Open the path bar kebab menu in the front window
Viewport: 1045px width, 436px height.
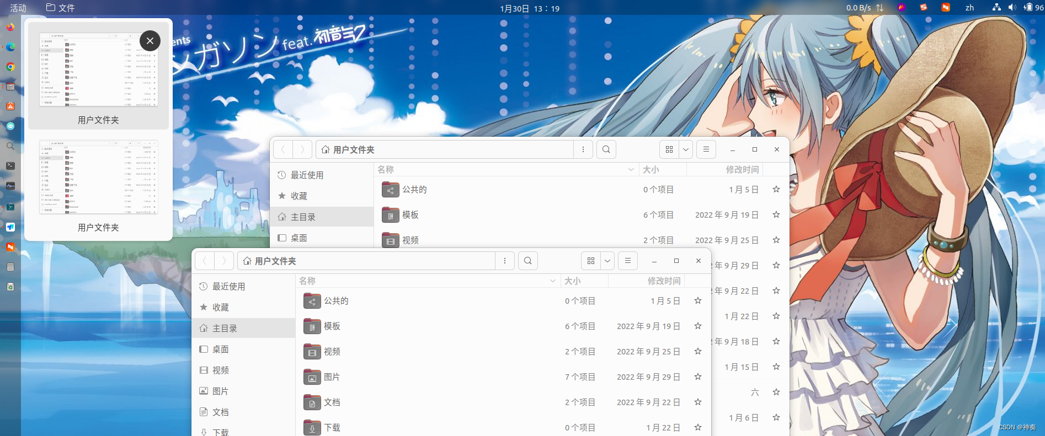click(x=505, y=261)
